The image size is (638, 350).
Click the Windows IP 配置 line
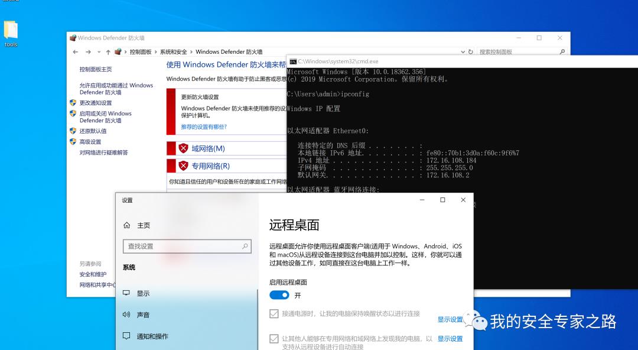point(313,109)
